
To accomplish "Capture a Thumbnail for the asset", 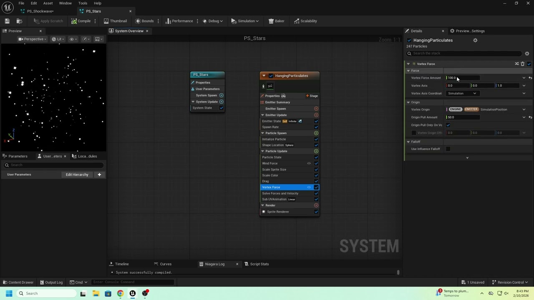I will [x=115, y=21].
